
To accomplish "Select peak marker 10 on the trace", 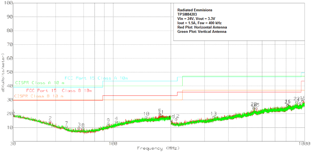I will [146, 114].
